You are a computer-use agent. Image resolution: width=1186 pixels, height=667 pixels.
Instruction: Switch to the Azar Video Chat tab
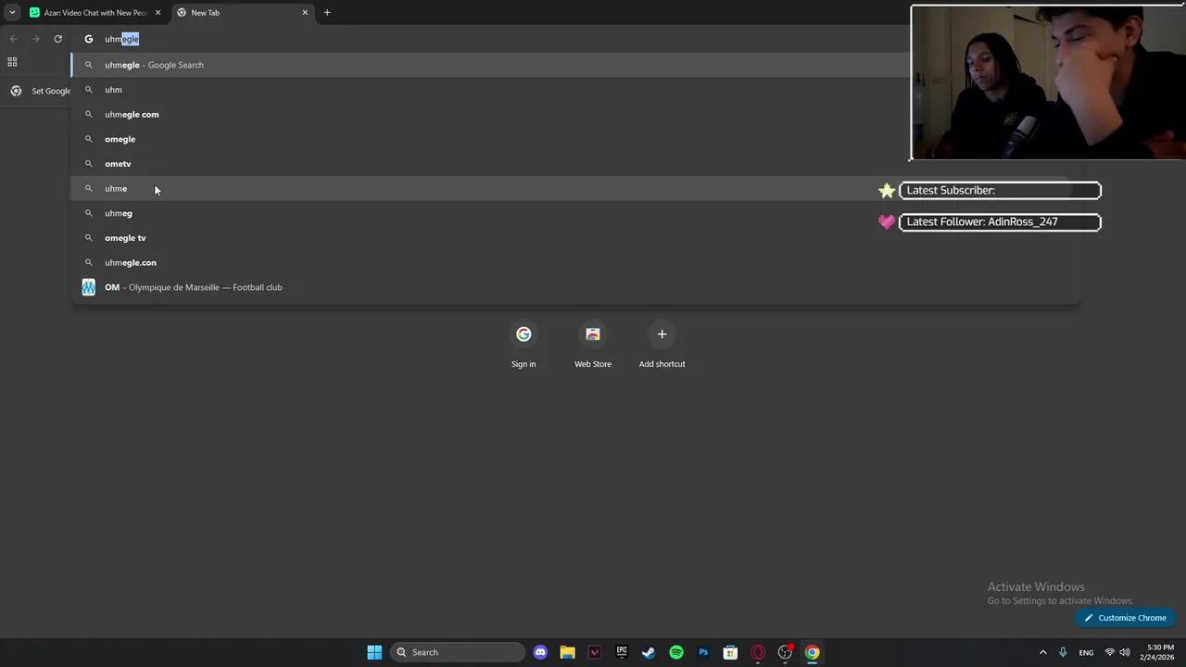click(x=95, y=13)
